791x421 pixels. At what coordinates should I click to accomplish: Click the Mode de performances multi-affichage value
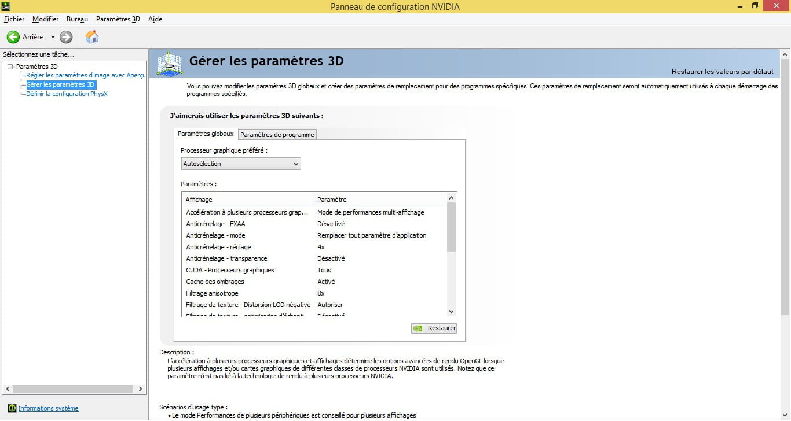[x=371, y=212]
